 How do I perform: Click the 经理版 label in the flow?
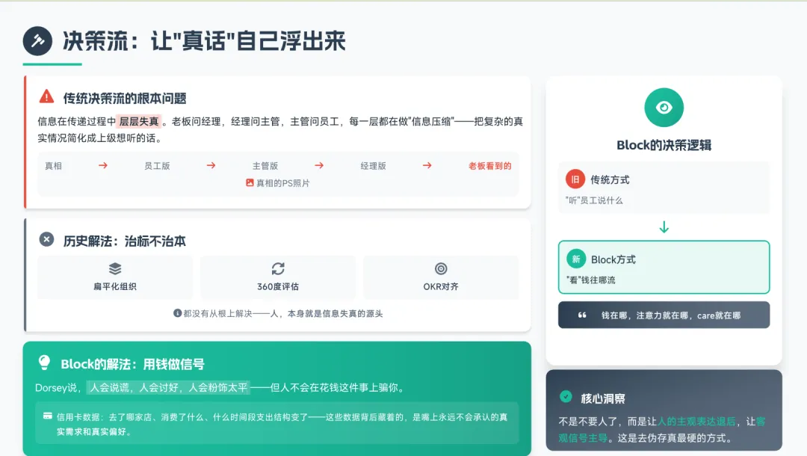click(x=373, y=166)
